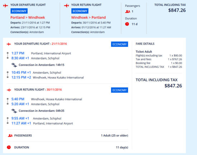
Task: Click the connection icon for Amsterdam 14h15 layover
Action: (14, 65)
